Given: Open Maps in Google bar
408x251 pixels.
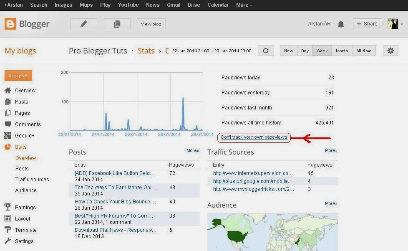Looking at the screenshot, I should point(86,5).
